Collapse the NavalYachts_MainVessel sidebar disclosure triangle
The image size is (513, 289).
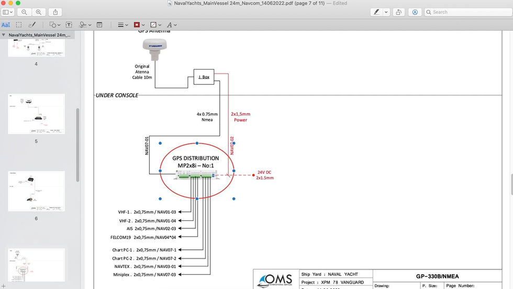coord(3,35)
